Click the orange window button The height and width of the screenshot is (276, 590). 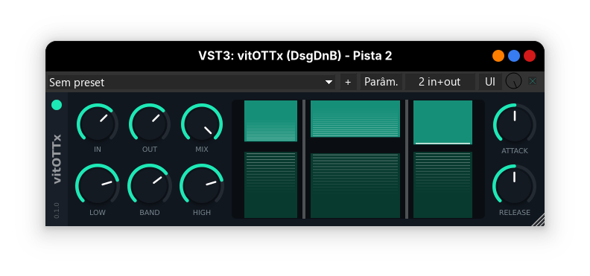[498, 56]
